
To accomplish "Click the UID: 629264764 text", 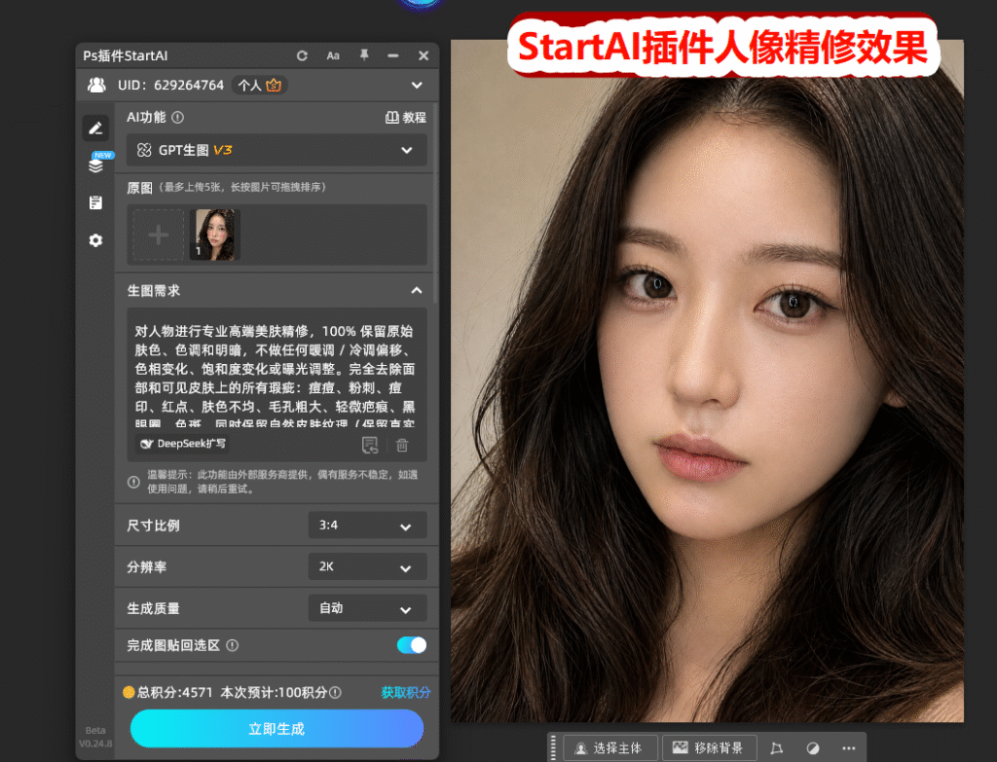I will (170, 86).
